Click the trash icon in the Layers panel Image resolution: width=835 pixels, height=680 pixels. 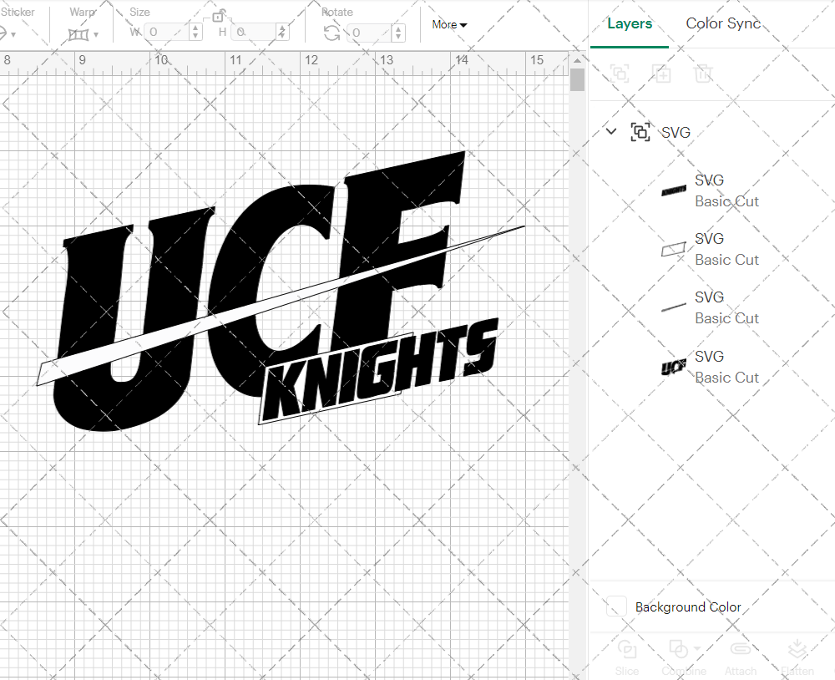point(703,74)
